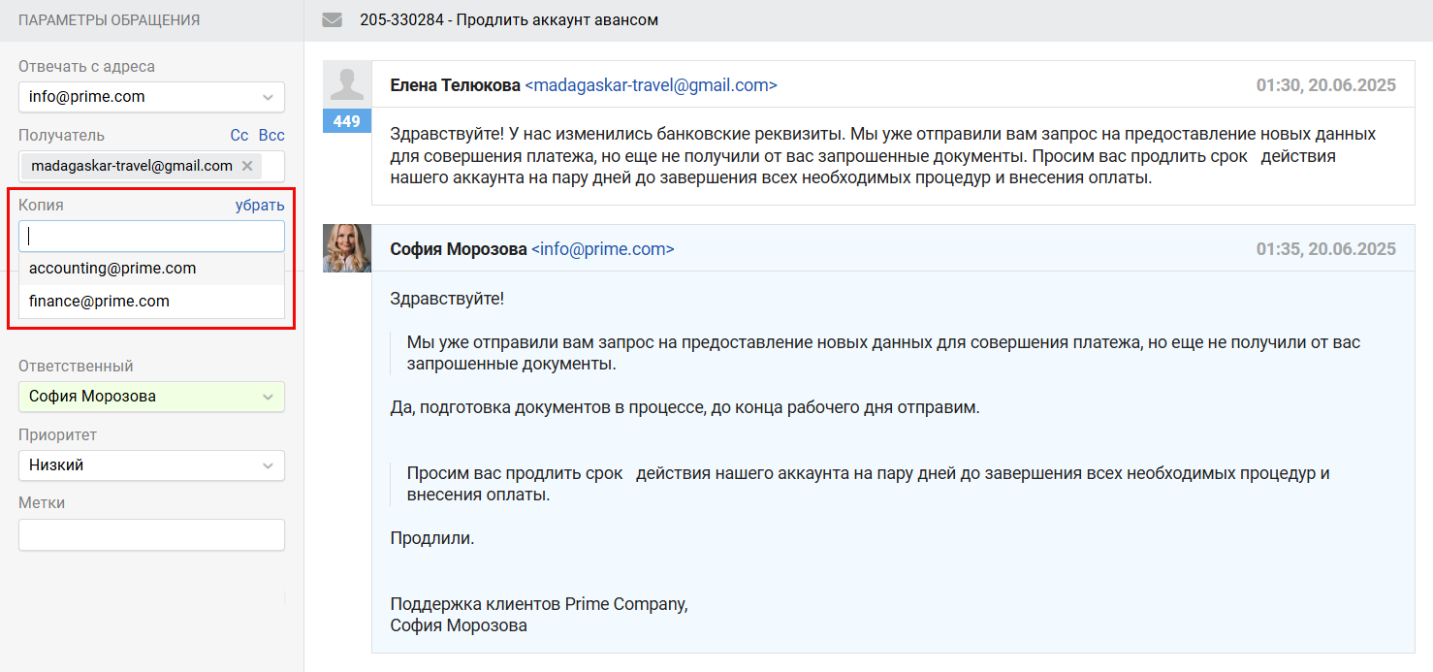Click the blue 449 counter badge
The image size is (1433, 672).
346,121
